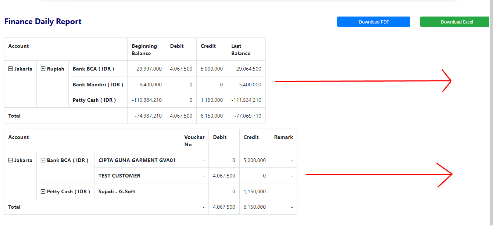This screenshot has width=493, height=226.
Task: Click the Total row of the balance table
Action: (14, 115)
